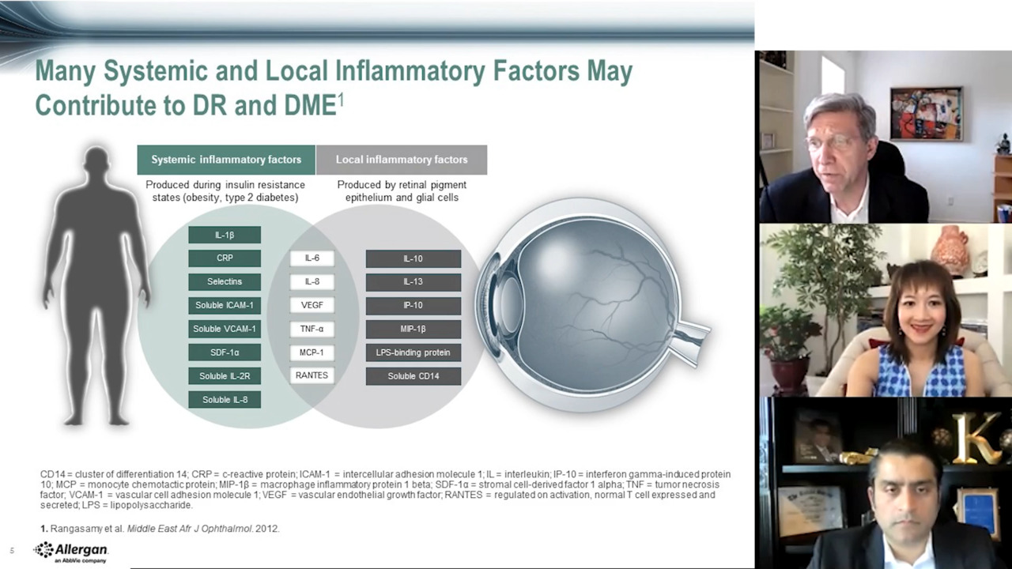Expand the Local inflammatory factors section
The image size is (1012, 569).
click(x=402, y=160)
